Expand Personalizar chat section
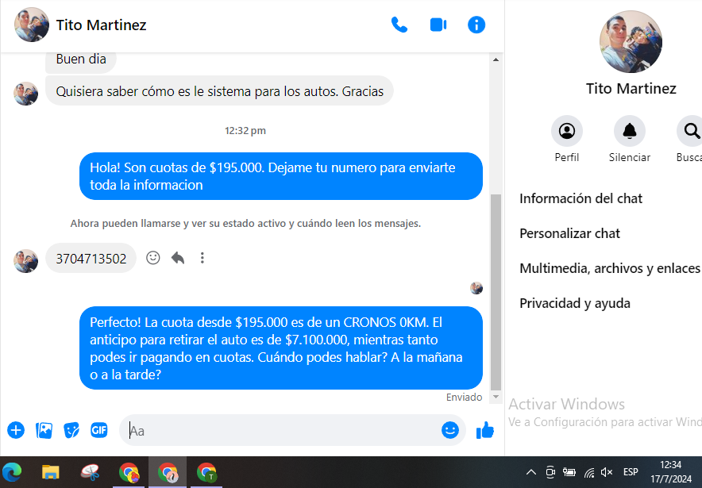The image size is (702, 488). [569, 233]
